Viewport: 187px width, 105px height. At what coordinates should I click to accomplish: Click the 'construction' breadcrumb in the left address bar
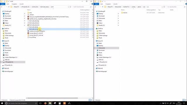(x=35, y=7)
